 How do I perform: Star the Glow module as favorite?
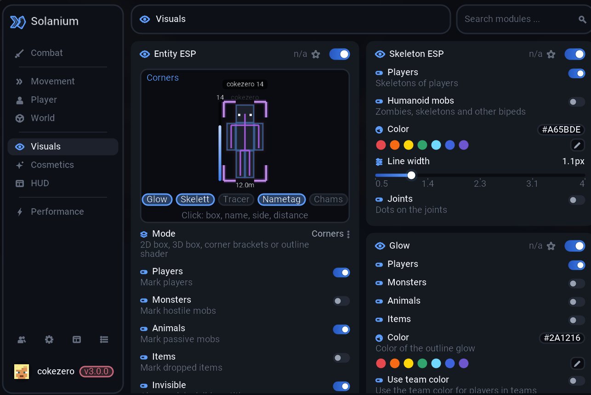point(551,246)
